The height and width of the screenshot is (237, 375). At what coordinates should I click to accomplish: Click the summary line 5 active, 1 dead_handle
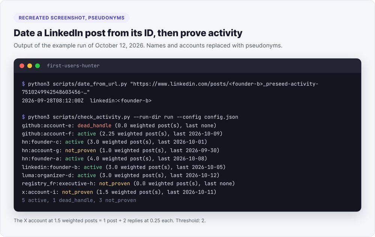pos(79,200)
